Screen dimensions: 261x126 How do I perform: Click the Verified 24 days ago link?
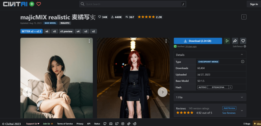point(191,46)
